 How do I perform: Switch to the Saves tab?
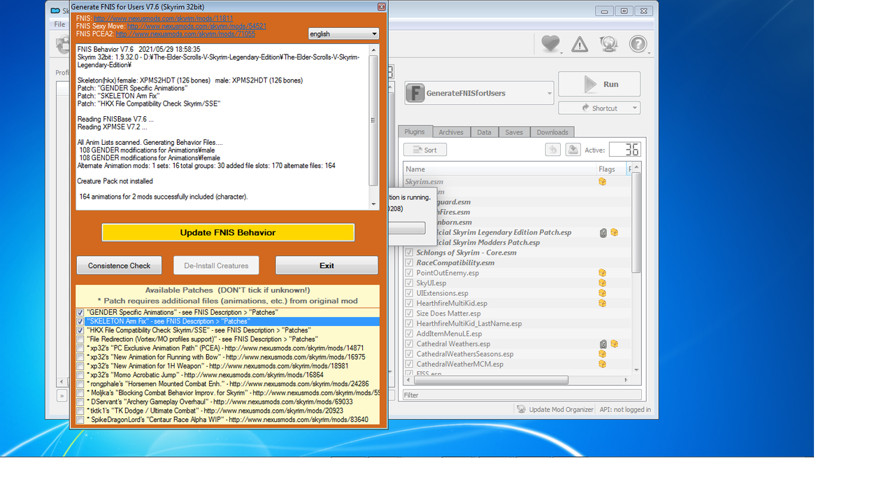[514, 132]
